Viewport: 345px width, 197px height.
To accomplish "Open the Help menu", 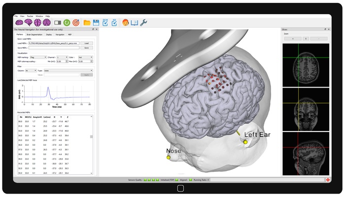I will click(x=47, y=16).
